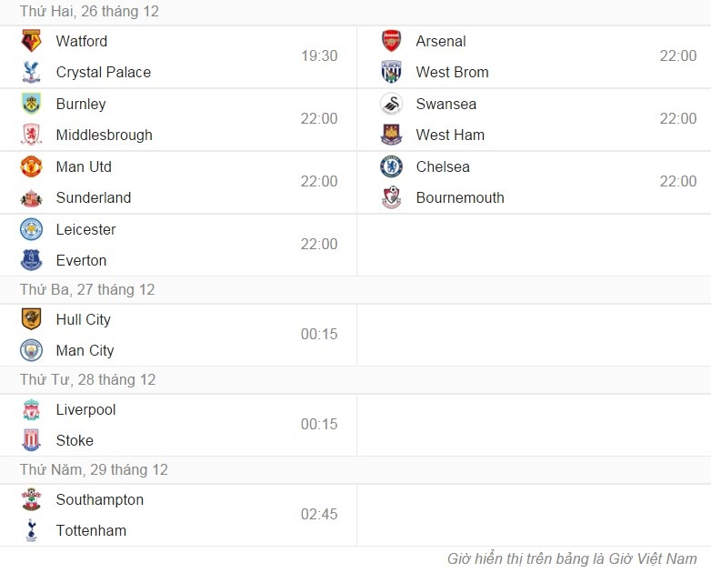Click the Thứ Ba, 27 tháng 12 header

coord(87,289)
